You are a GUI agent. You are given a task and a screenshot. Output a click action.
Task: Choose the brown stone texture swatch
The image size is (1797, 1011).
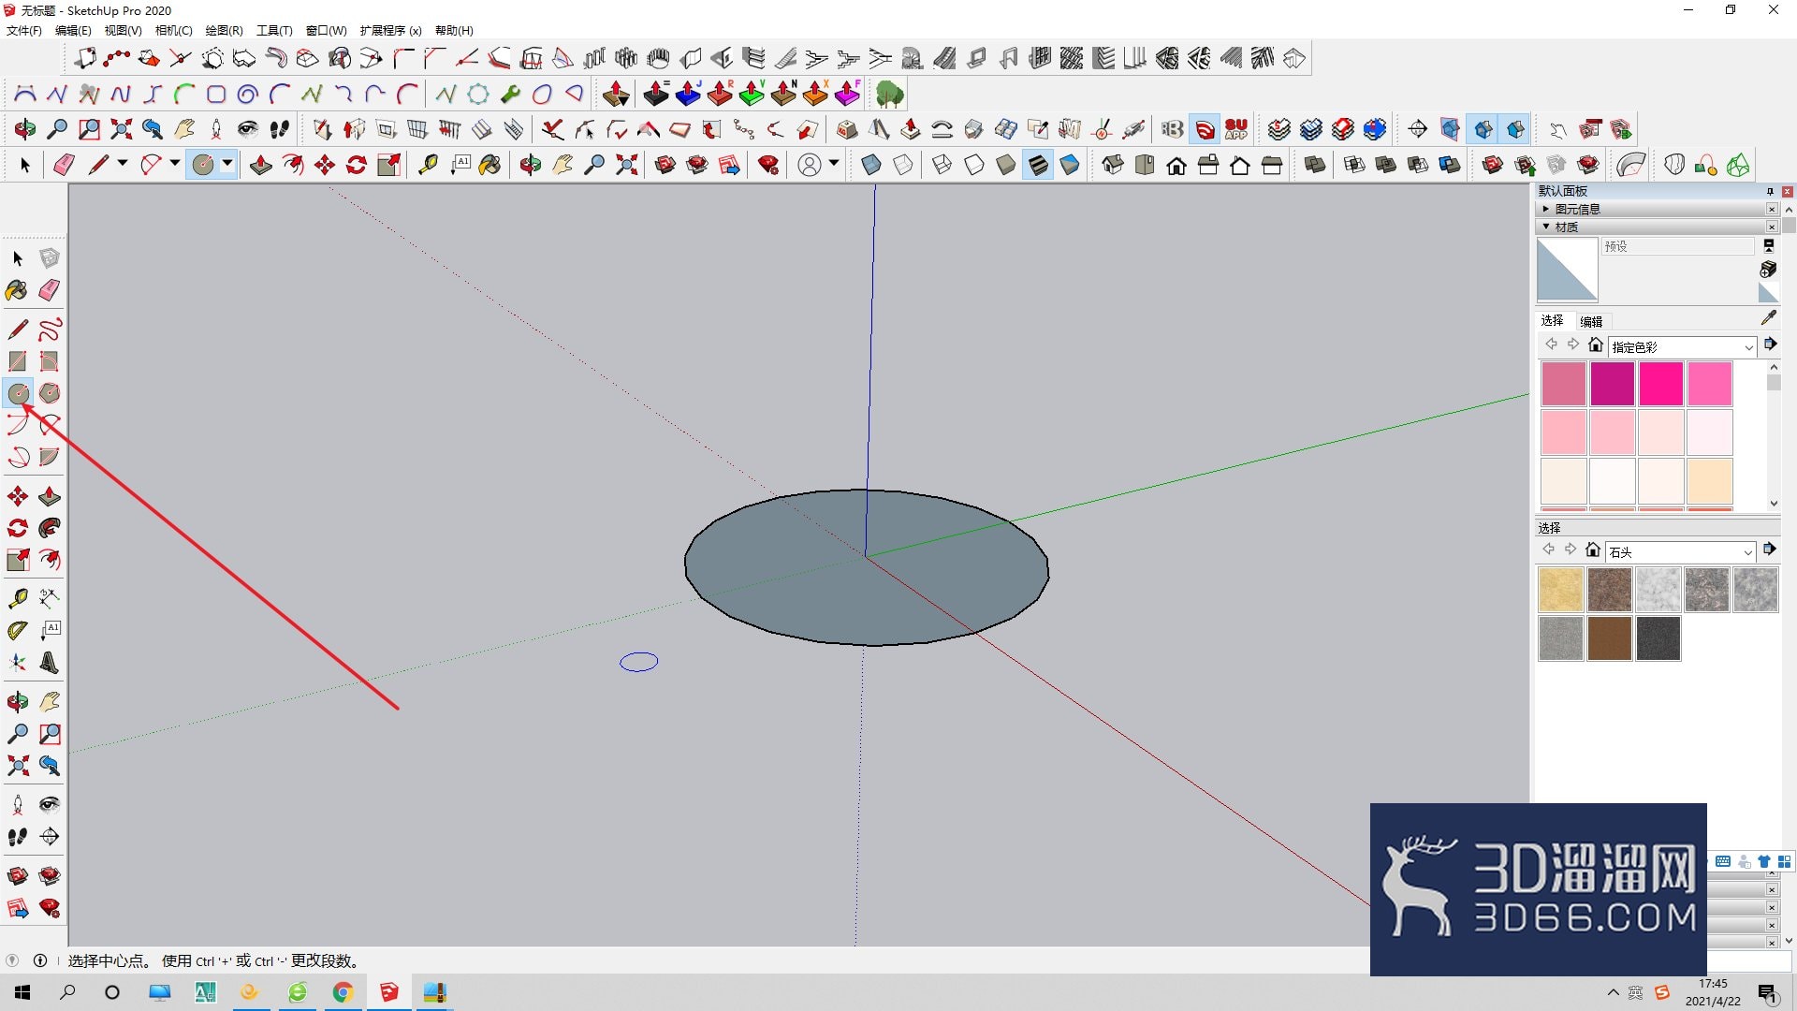tap(1609, 637)
